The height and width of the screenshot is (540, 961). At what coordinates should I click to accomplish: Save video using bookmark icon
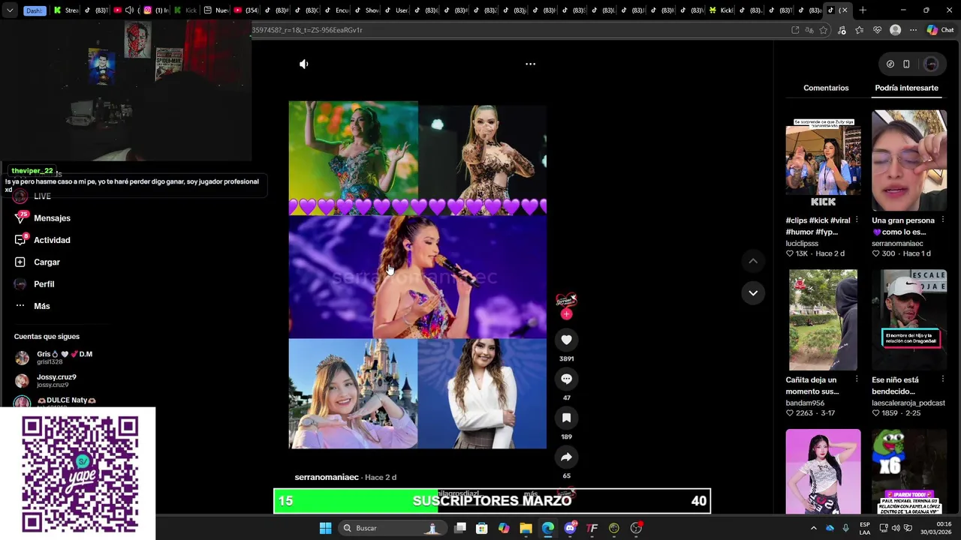pyautogui.click(x=566, y=418)
